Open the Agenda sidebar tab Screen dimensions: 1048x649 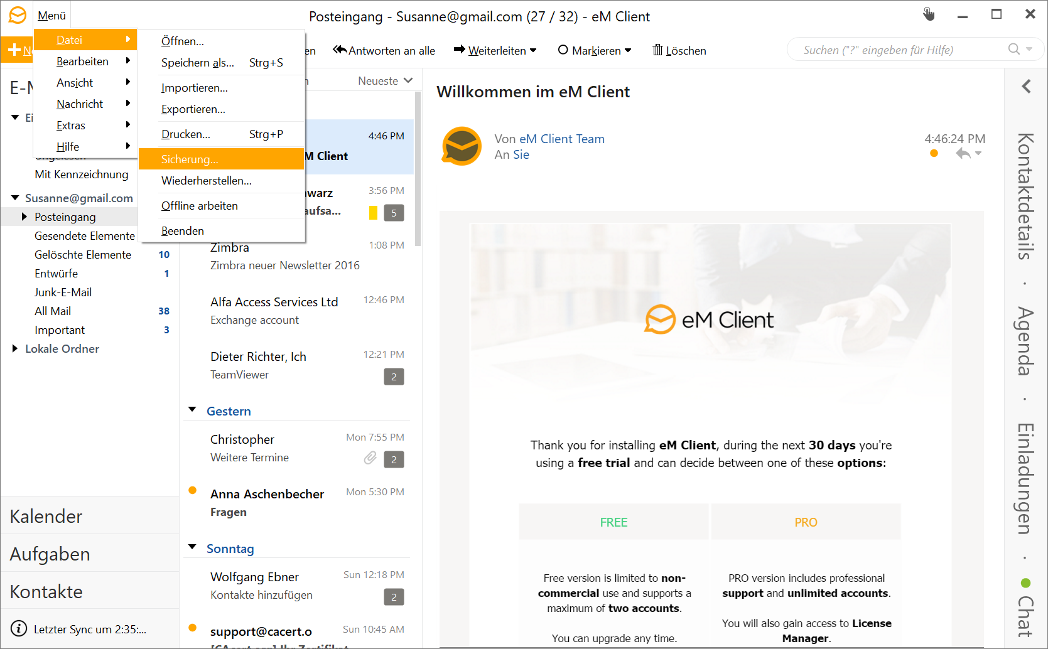[x=1025, y=341]
